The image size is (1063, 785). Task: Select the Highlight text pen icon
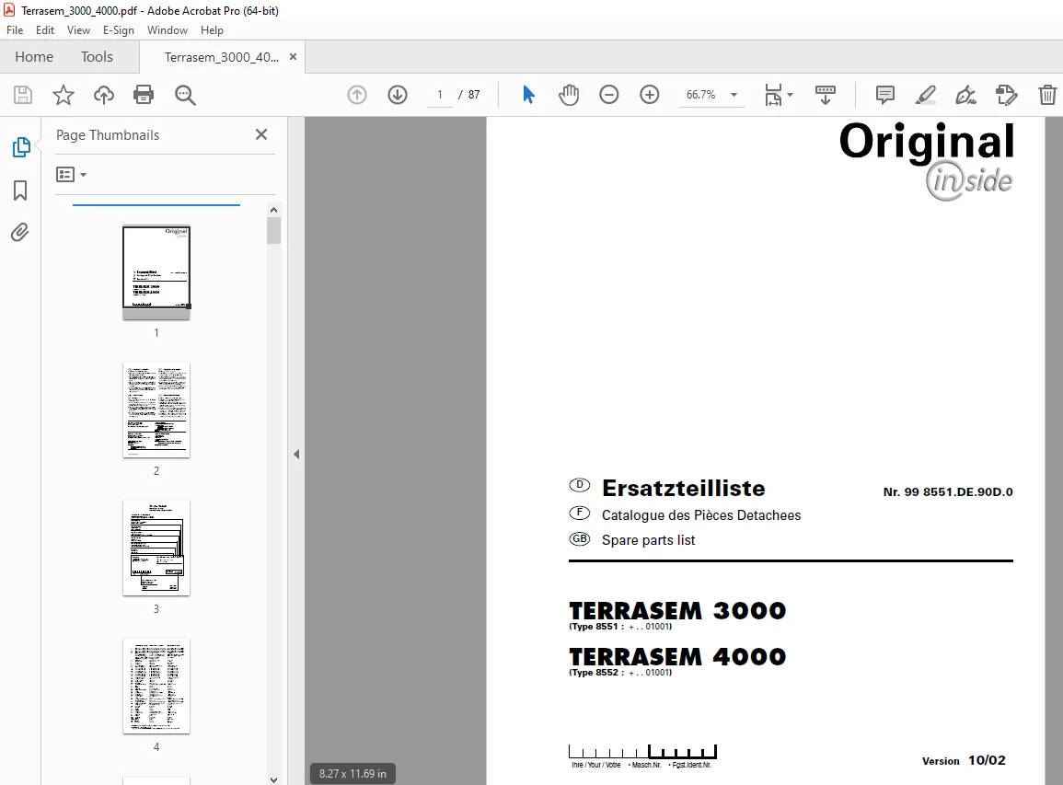[925, 95]
